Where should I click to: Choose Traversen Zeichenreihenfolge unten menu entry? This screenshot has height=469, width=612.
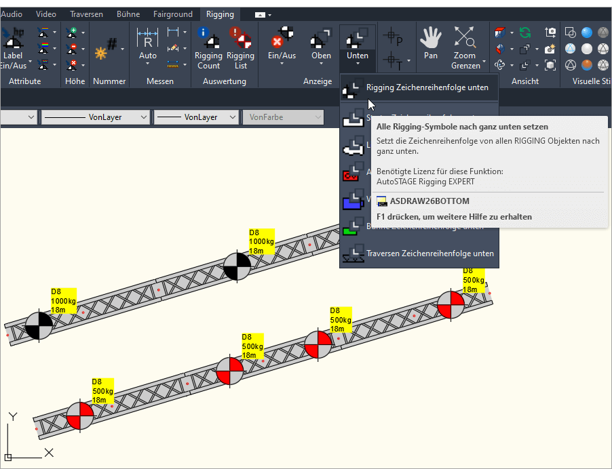pyautogui.click(x=419, y=253)
